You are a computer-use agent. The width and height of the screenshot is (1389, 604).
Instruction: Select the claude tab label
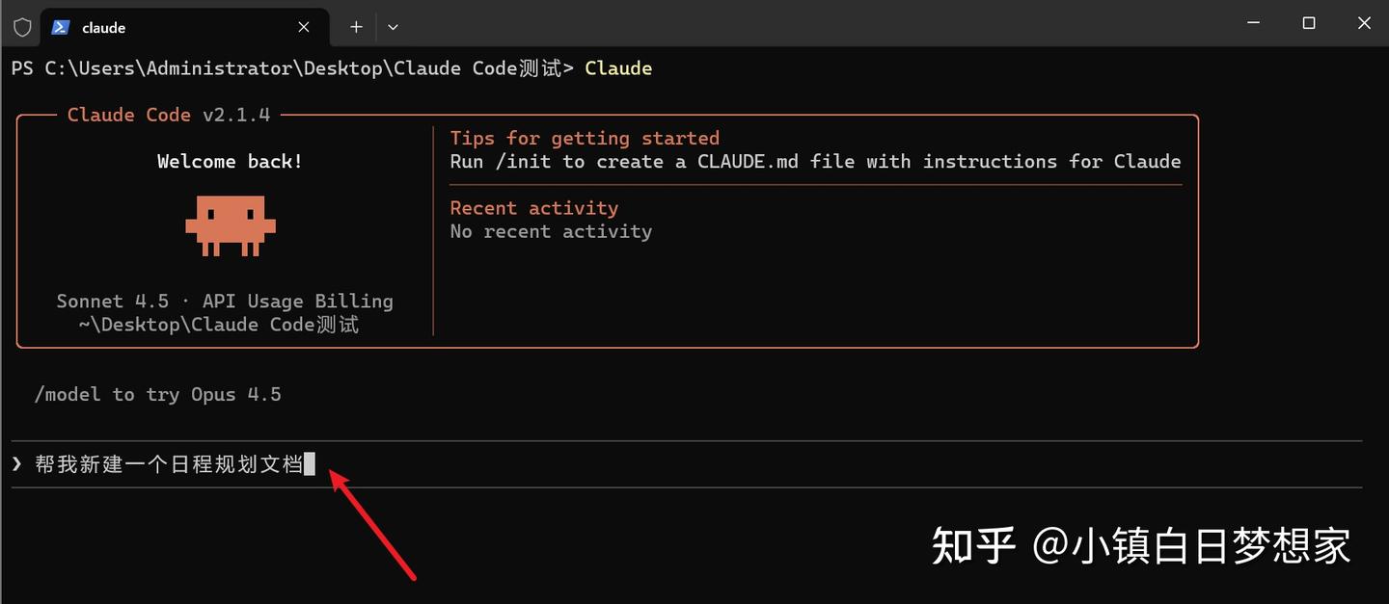click(104, 28)
